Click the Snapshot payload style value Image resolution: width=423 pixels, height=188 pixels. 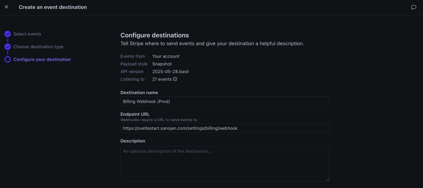(163, 64)
